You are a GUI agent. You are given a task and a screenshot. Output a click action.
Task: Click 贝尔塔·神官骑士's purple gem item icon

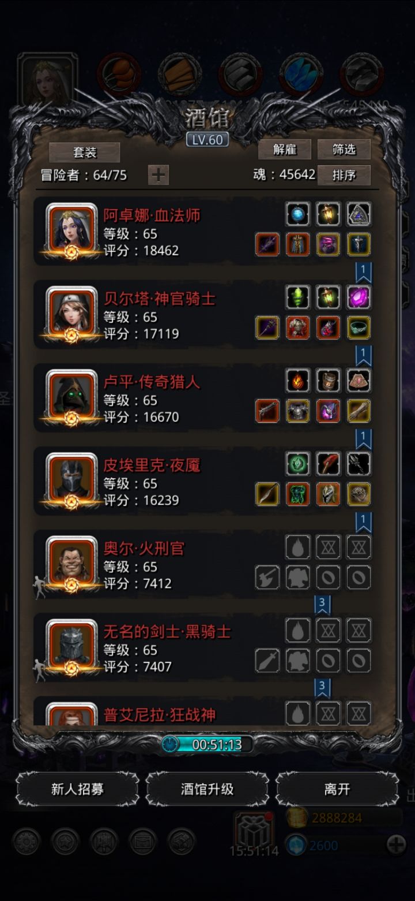(x=359, y=297)
